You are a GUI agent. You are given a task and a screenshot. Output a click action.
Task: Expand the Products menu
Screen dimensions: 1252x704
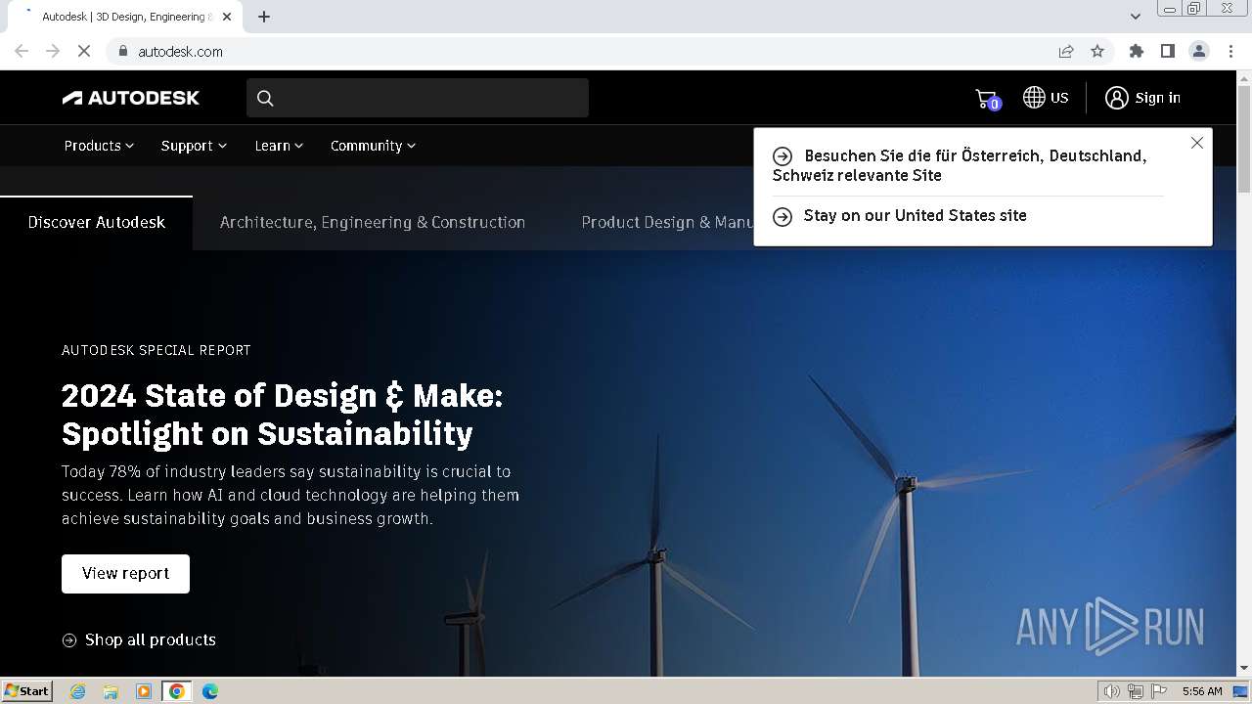point(99,146)
